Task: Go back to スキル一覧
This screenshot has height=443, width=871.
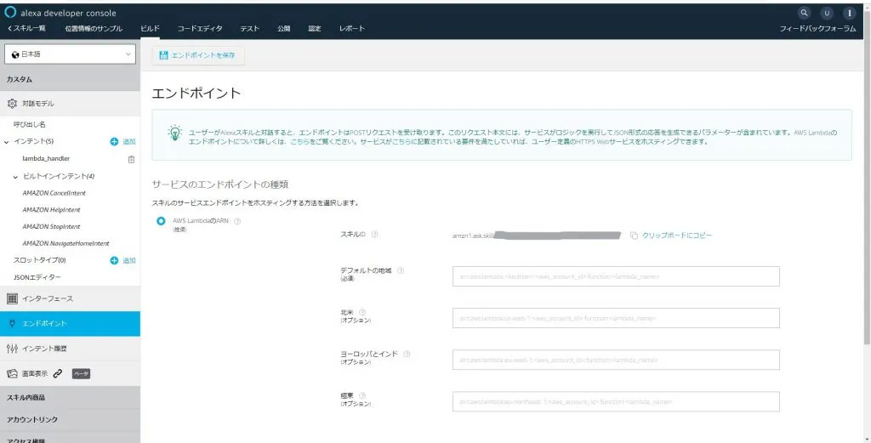Action: (x=28, y=28)
